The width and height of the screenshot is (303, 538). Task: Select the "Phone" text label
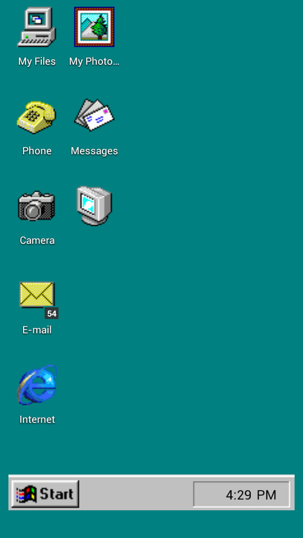(37, 151)
